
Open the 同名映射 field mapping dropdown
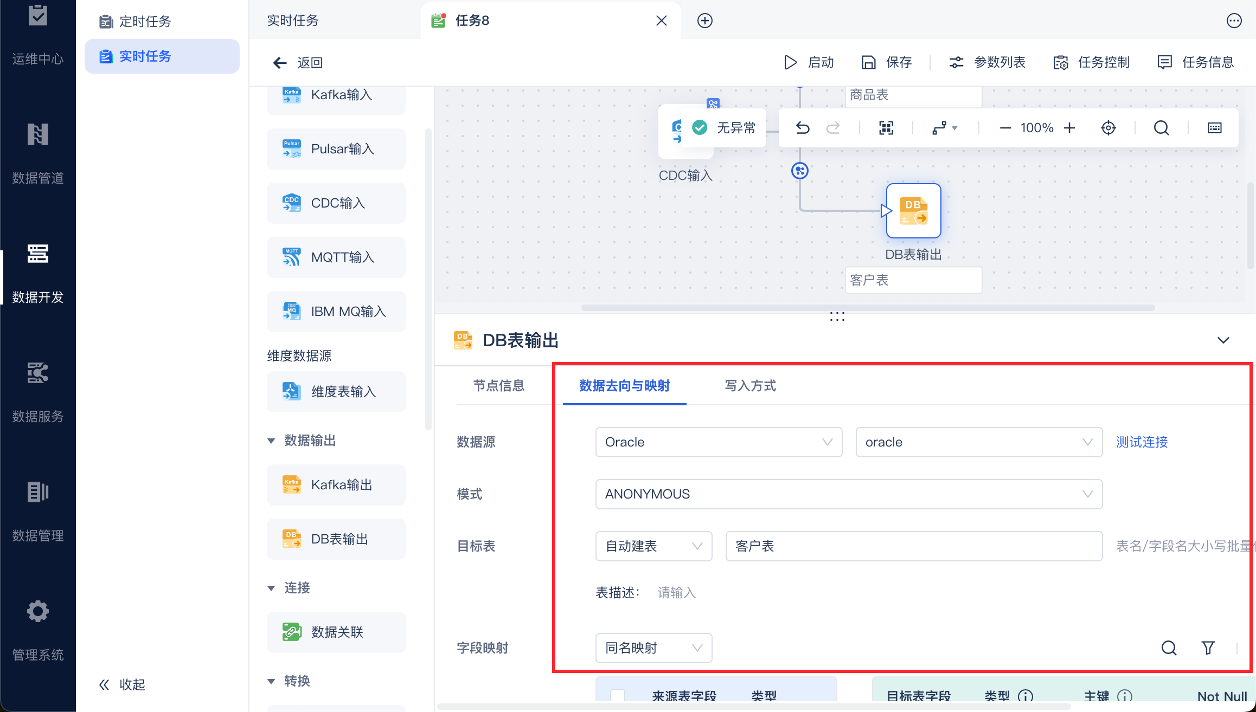[x=653, y=648]
